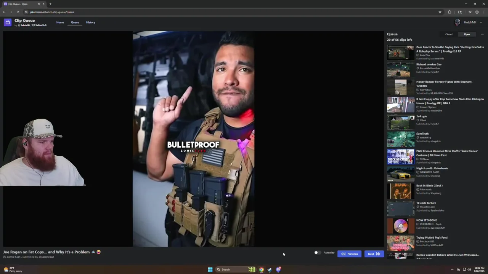Open the queue options three-dot menu
488x274 pixels.
(x=482, y=34)
